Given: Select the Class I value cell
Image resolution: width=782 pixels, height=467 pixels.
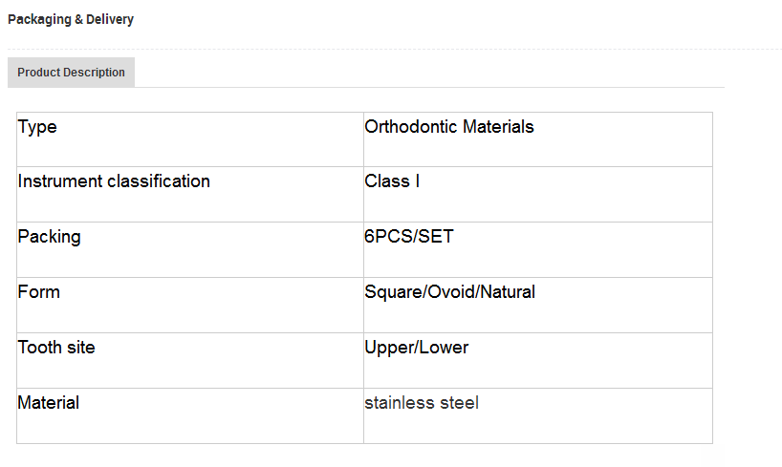Looking at the screenshot, I should click(x=392, y=181).
